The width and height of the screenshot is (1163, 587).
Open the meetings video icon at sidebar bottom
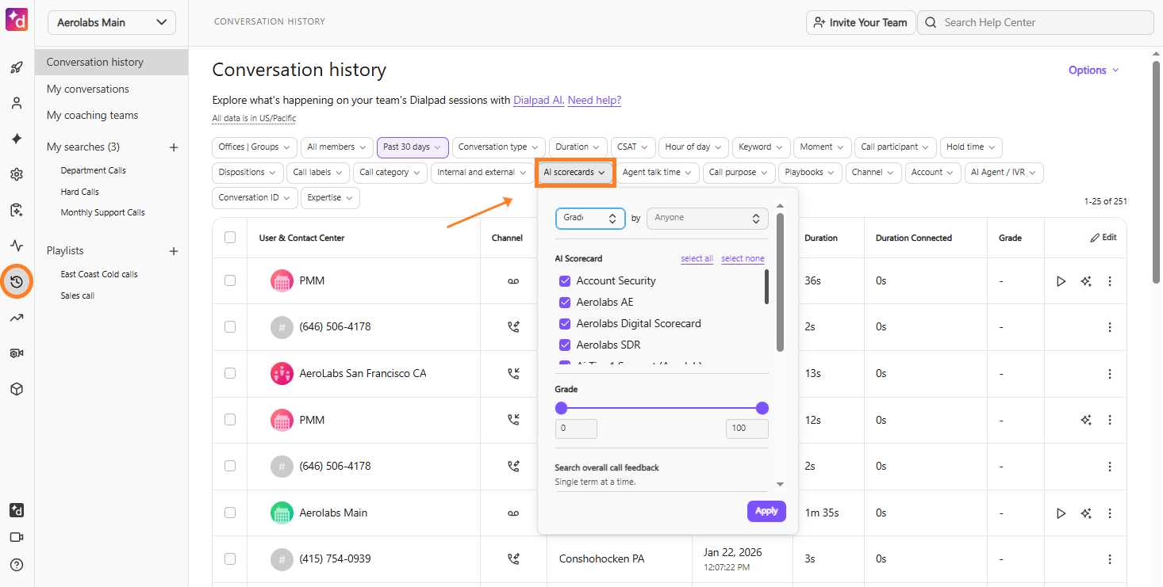(17, 537)
